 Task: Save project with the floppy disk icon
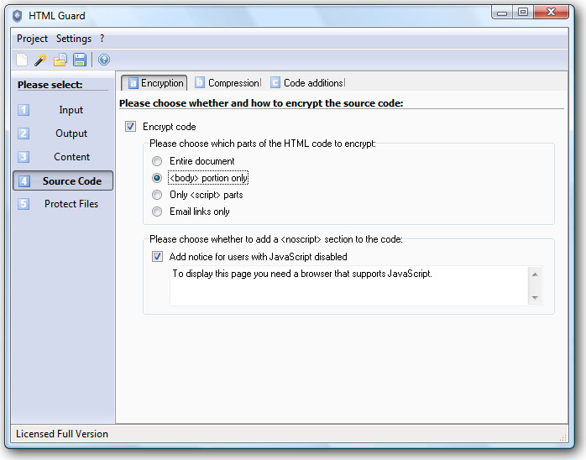pyautogui.click(x=80, y=60)
